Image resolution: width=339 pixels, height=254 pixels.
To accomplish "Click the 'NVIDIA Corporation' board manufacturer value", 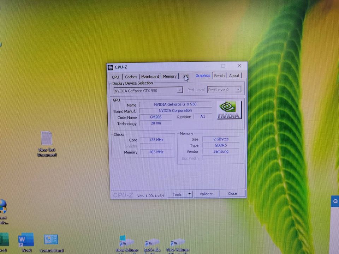I will [x=176, y=110].
